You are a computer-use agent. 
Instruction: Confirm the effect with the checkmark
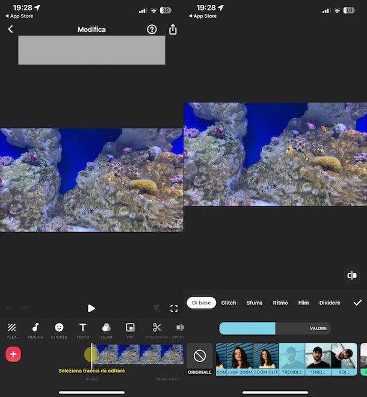click(x=357, y=303)
